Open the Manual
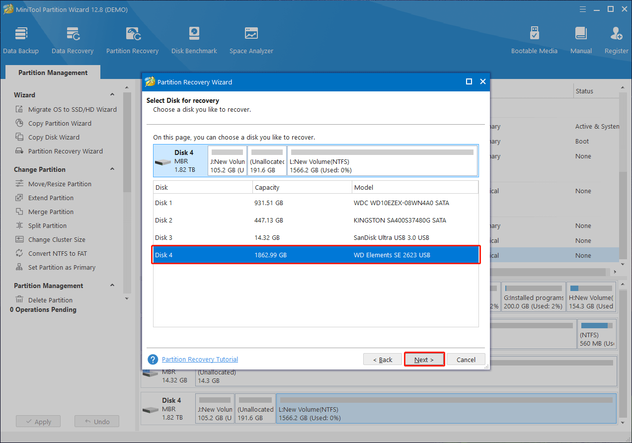The height and width of the screenshot is (443, 632). [581, 40]
